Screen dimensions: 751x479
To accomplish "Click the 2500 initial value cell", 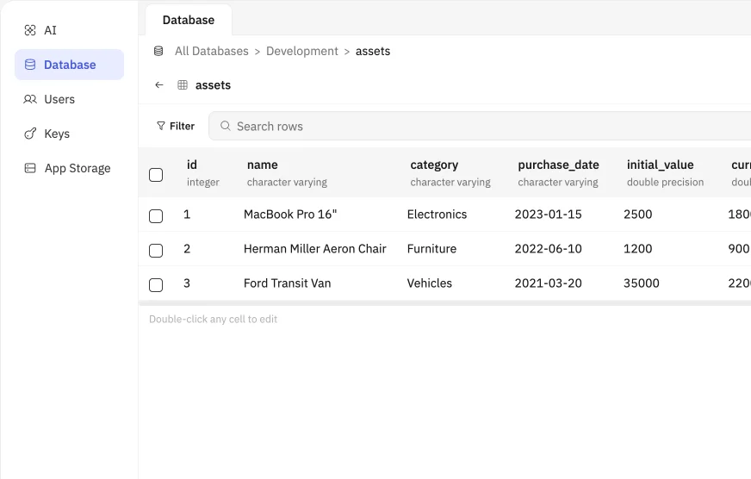I will tap(637, 215).
